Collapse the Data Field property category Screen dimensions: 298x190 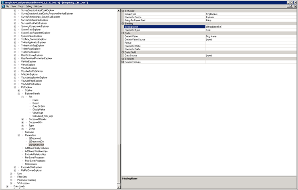123,52
